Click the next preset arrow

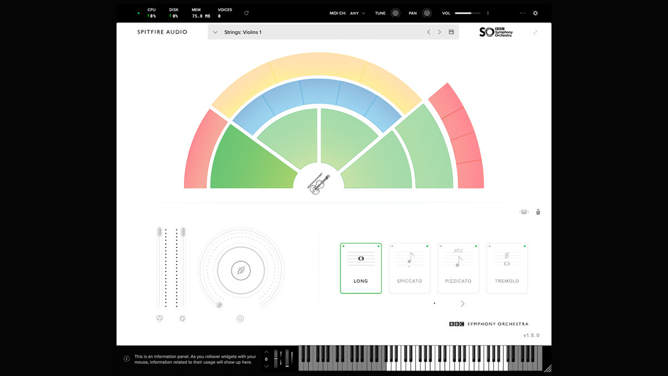pyautogui.click(x=439, y=32)
